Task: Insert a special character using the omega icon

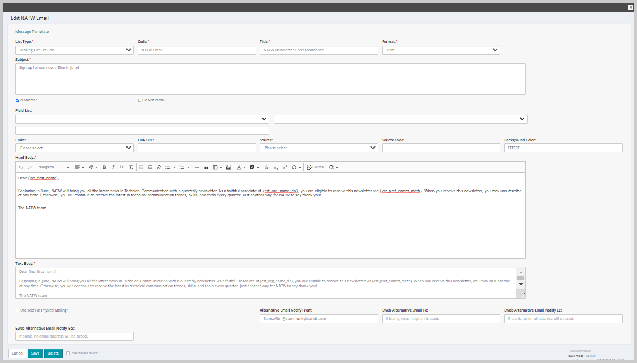Action: (x=294, y=167)
